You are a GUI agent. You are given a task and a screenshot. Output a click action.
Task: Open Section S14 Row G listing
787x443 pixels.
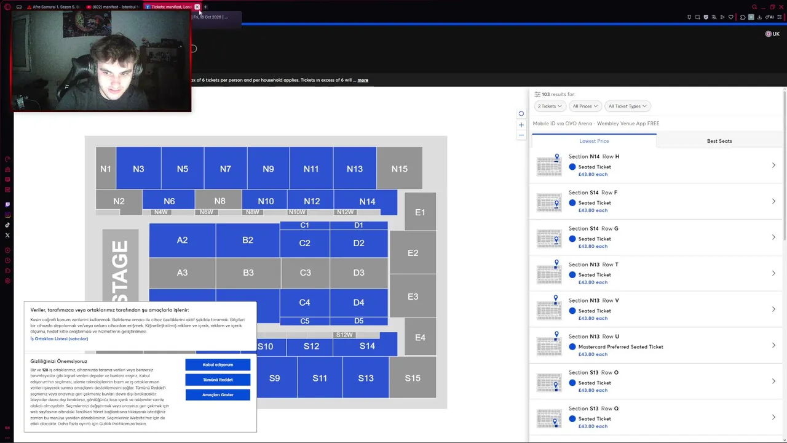pos(657,237)
